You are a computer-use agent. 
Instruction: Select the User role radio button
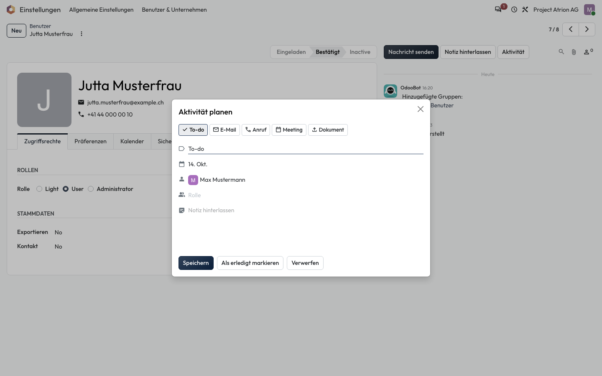click(66, 189)
